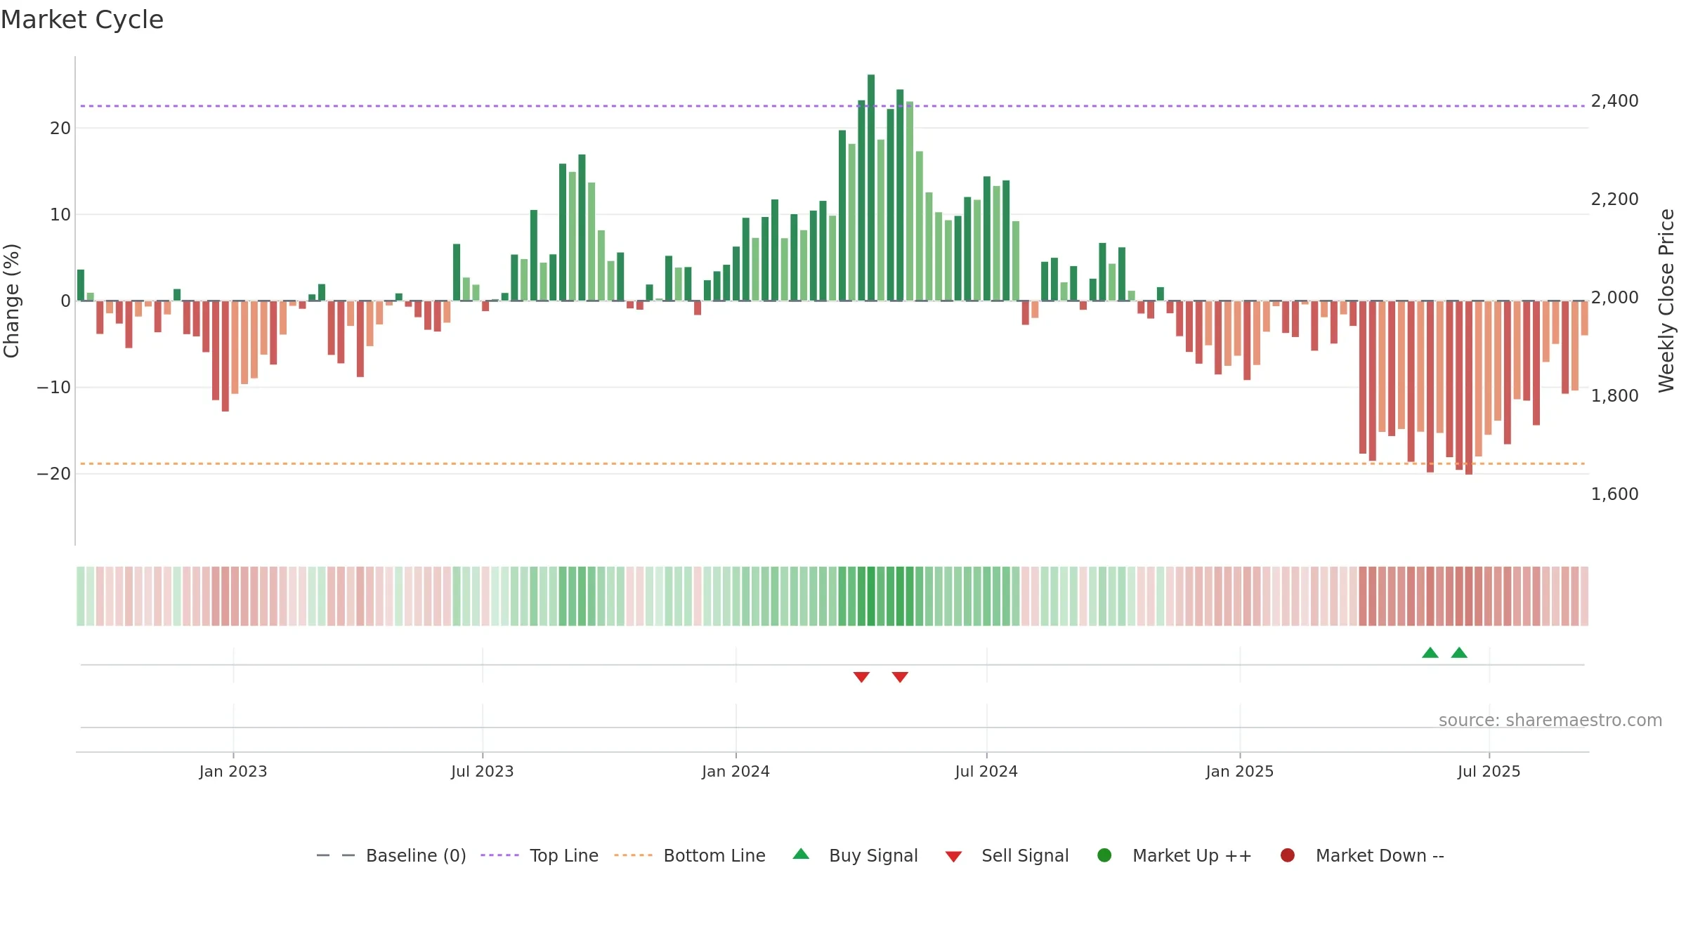Click the Jul 2023 axis label
Viewport: 1686px width, 948px height.
(483, 772)
